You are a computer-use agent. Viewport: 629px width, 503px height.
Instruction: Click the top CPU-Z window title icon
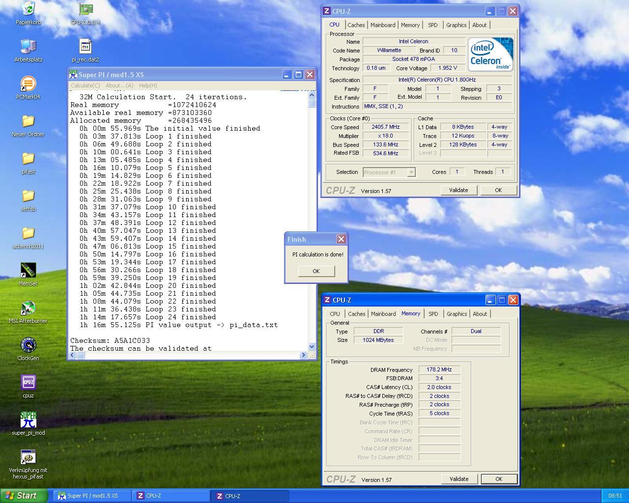point(327,11)
